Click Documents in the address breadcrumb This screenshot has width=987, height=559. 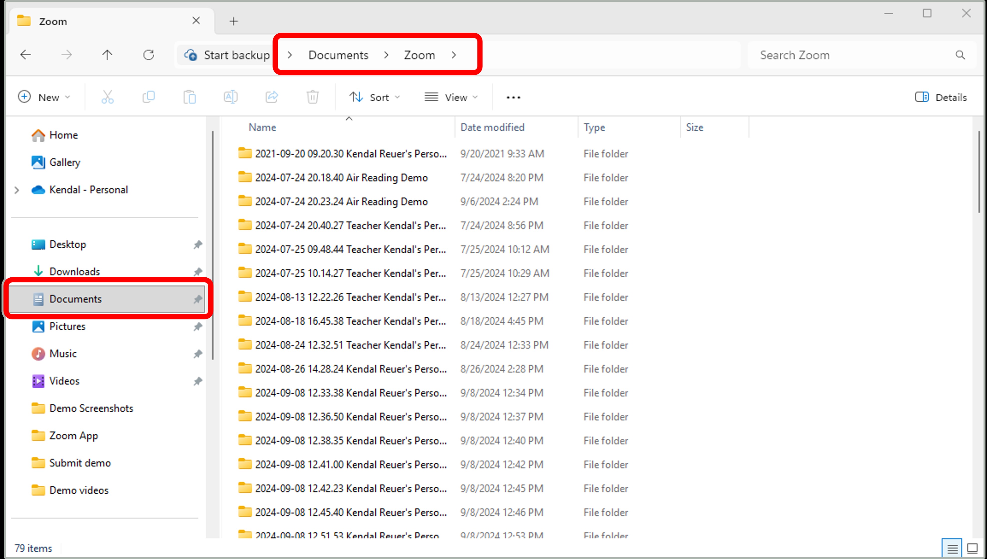(338, 55)
